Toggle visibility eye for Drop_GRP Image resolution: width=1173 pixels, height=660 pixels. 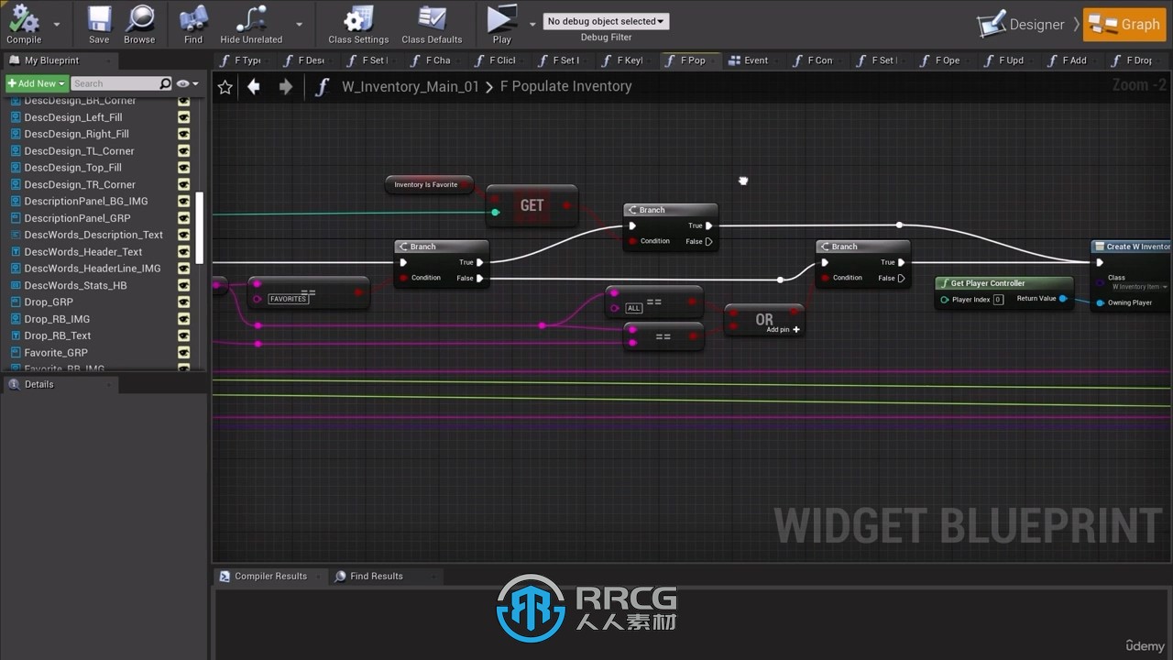pos(183,302)
